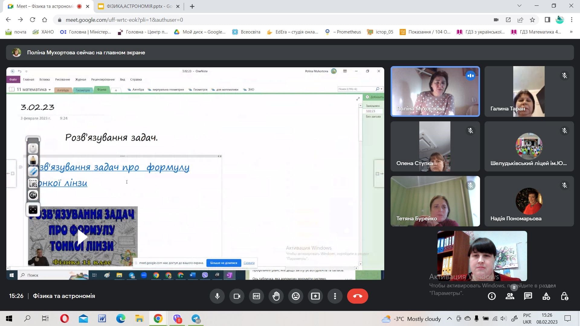Image resolution: width=580 pixels, height=326 pixels.
Task: Open the chat with everyone icon
Action: [x=528, y=296]
